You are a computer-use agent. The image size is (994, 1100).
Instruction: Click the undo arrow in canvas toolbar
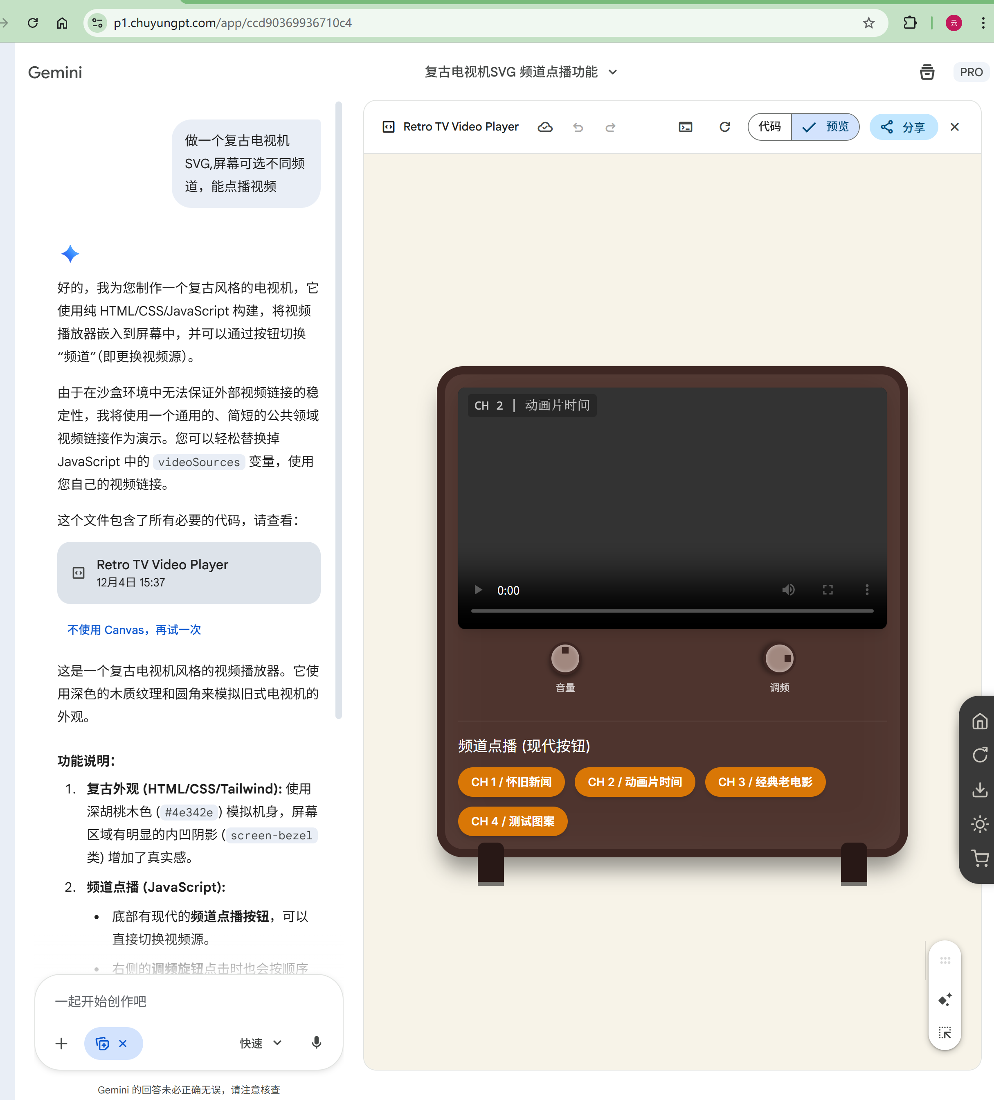[578, 127]
